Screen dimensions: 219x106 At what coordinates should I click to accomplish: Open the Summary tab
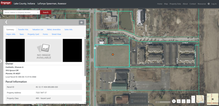(10, 29)
